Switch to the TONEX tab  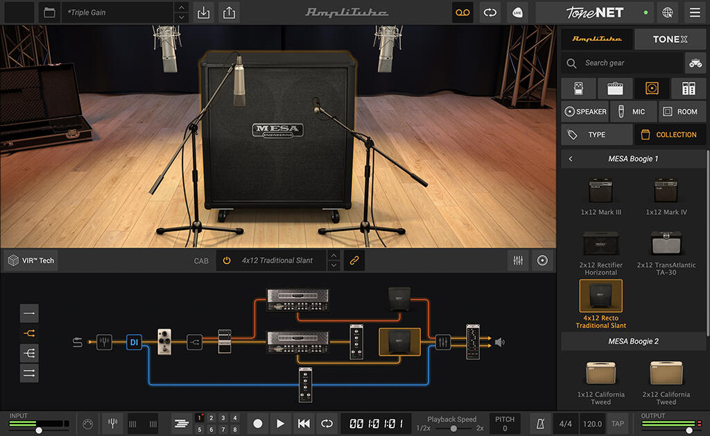pyautogui.click(x=670, y=40)
